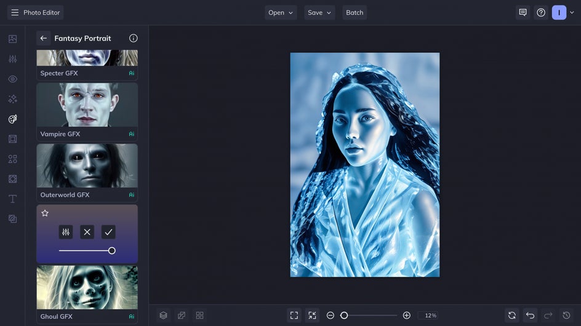Redo the last action
The width and height of the screenshot is (581, 326).
[548, 316]
